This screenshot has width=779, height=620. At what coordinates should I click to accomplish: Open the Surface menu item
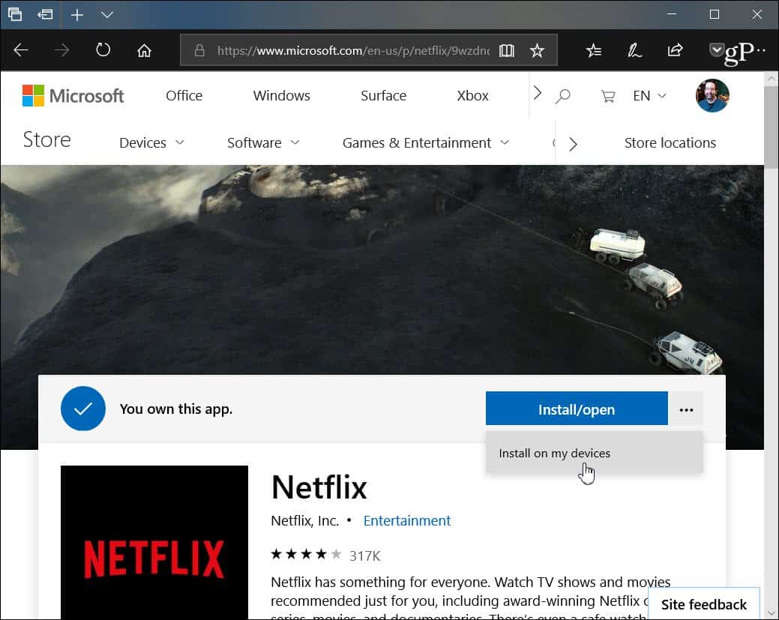pyautogui.click(x=384, y=95)
